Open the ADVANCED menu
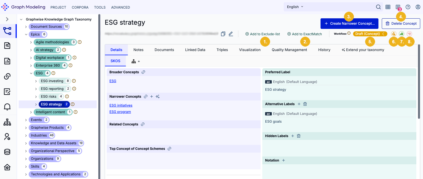This screenshot has height=179, width=423. (x=121, y=7)
